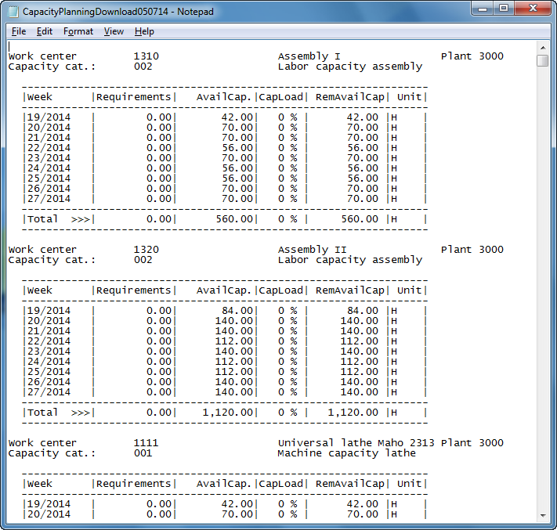The width and height of the screenshot is (557, 530).
Task: Click the CapLoad header in 1320 table
Action: tap(280, 290)
